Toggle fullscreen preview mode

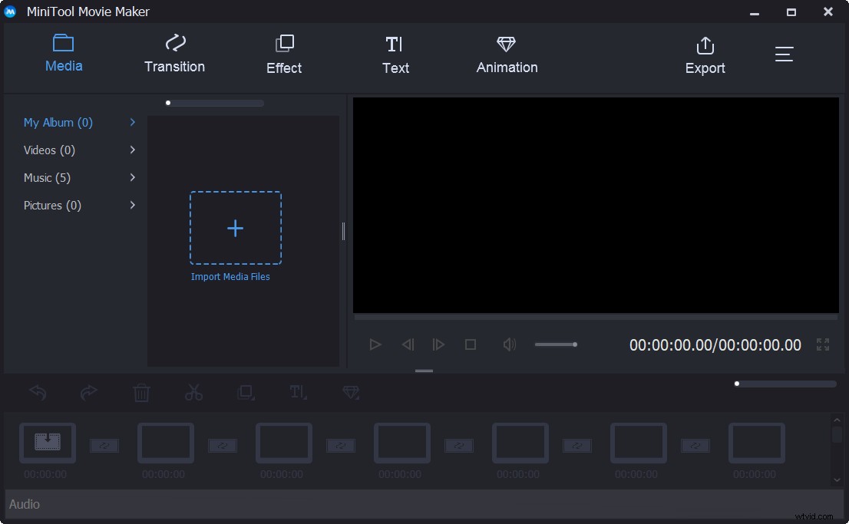click(822, 344)
